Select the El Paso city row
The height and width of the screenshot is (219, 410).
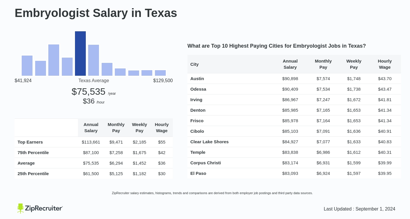click(294, 173)
